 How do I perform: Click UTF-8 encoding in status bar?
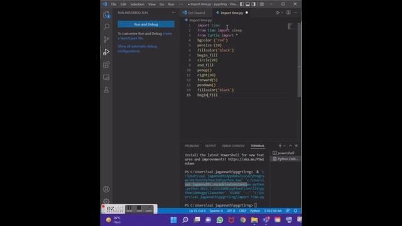(x=231, y=211)
